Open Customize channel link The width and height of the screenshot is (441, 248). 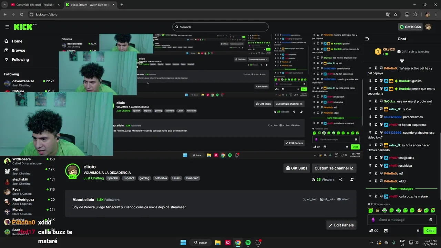(x=334, y=168)
